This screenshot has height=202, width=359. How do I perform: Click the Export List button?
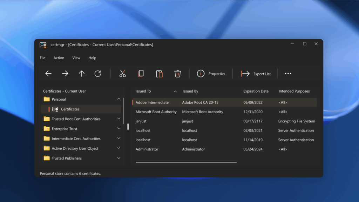(x=257, y=74)
